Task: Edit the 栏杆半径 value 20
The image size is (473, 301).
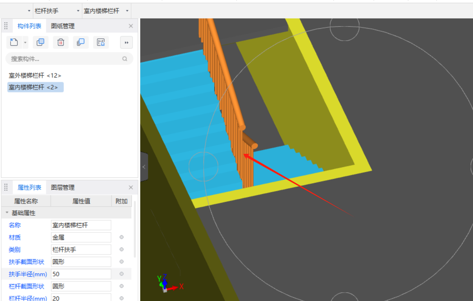Action: (x=81, y=298)
